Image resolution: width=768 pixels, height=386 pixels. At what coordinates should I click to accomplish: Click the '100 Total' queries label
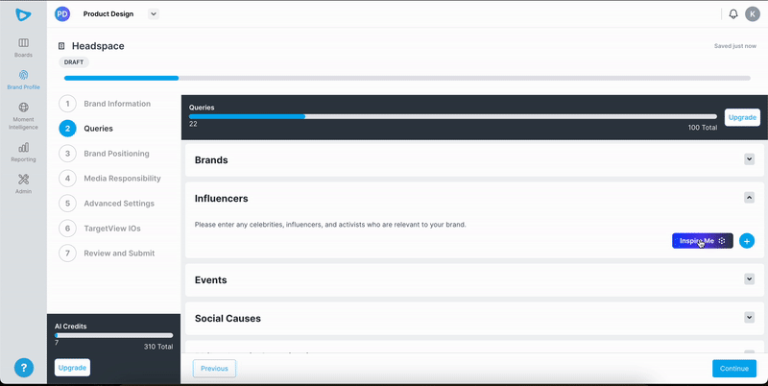[x=703, y=128]
